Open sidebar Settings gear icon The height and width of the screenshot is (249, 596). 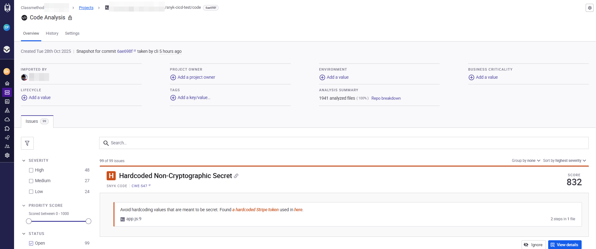tap(7, 155)
